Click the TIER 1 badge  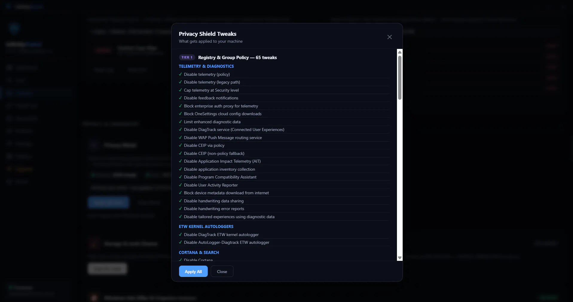click(x=187, y=57)
